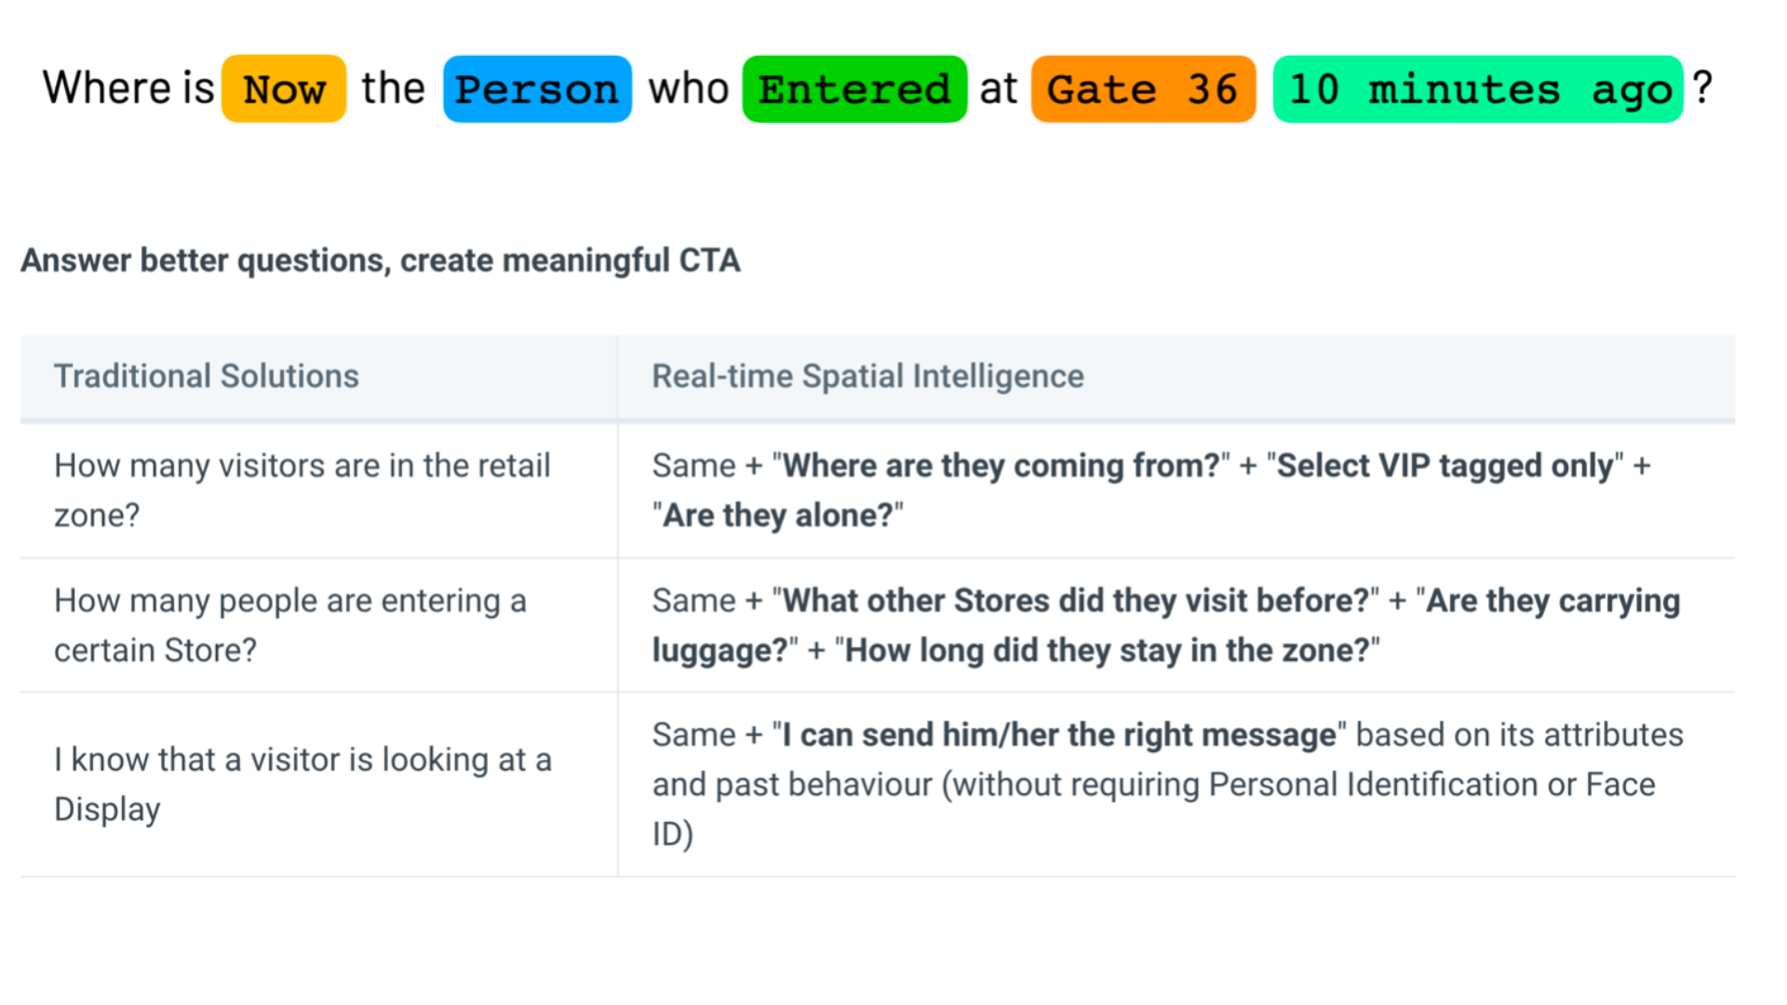Click 'Where are they coming from?' text

1001,465
